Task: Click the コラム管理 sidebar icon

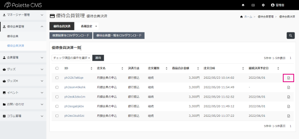Action: click(x=4, y=116)
